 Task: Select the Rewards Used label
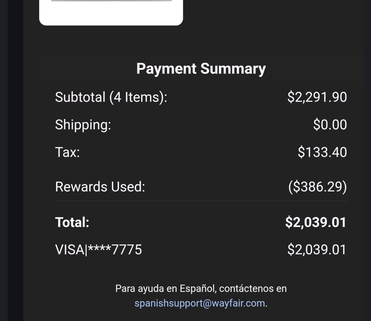coord(100,187)
